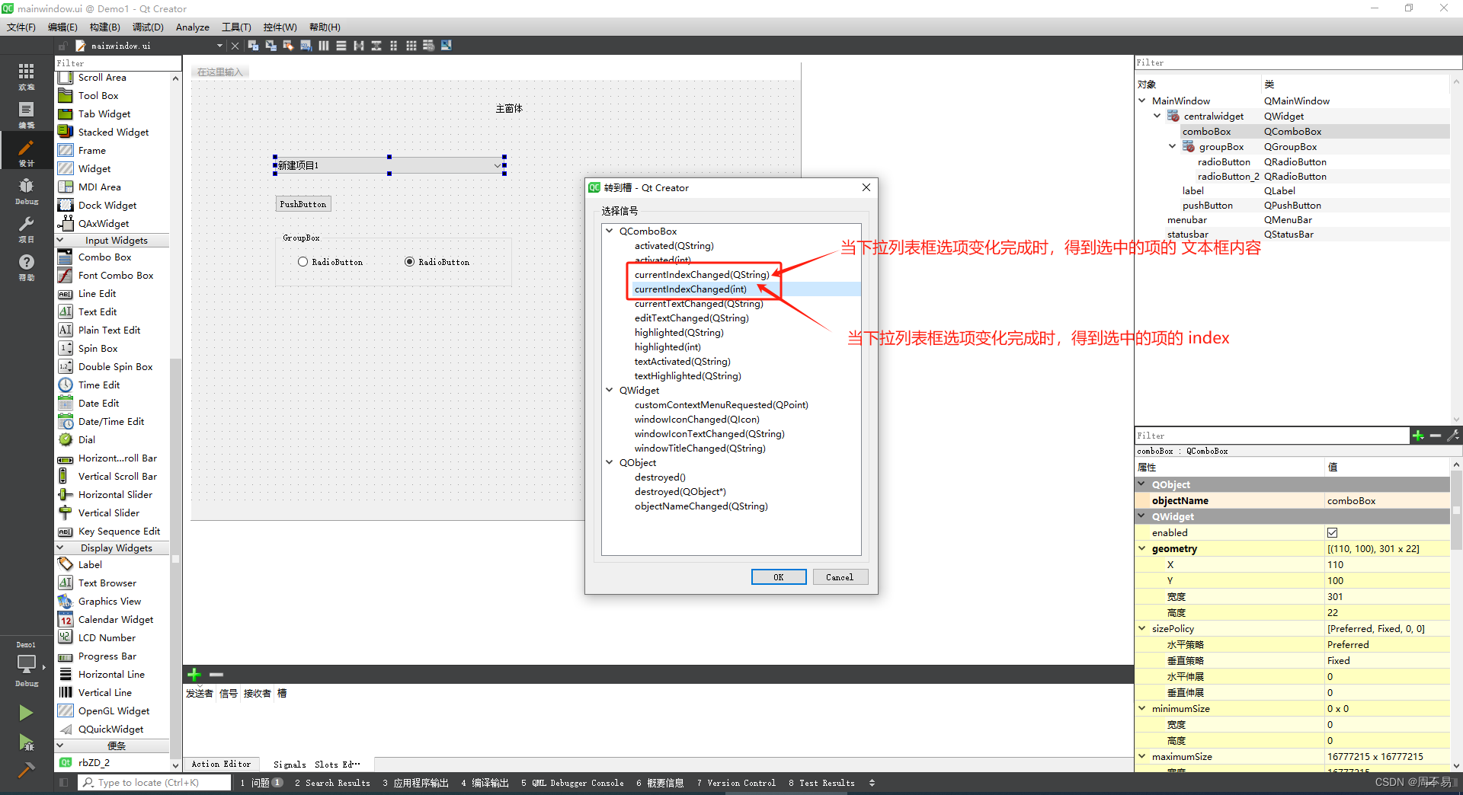This screenshot has height=795, width=1463.
Task: Open the mainwindow.ui document dropdown
Action: [x=219, y=46]
